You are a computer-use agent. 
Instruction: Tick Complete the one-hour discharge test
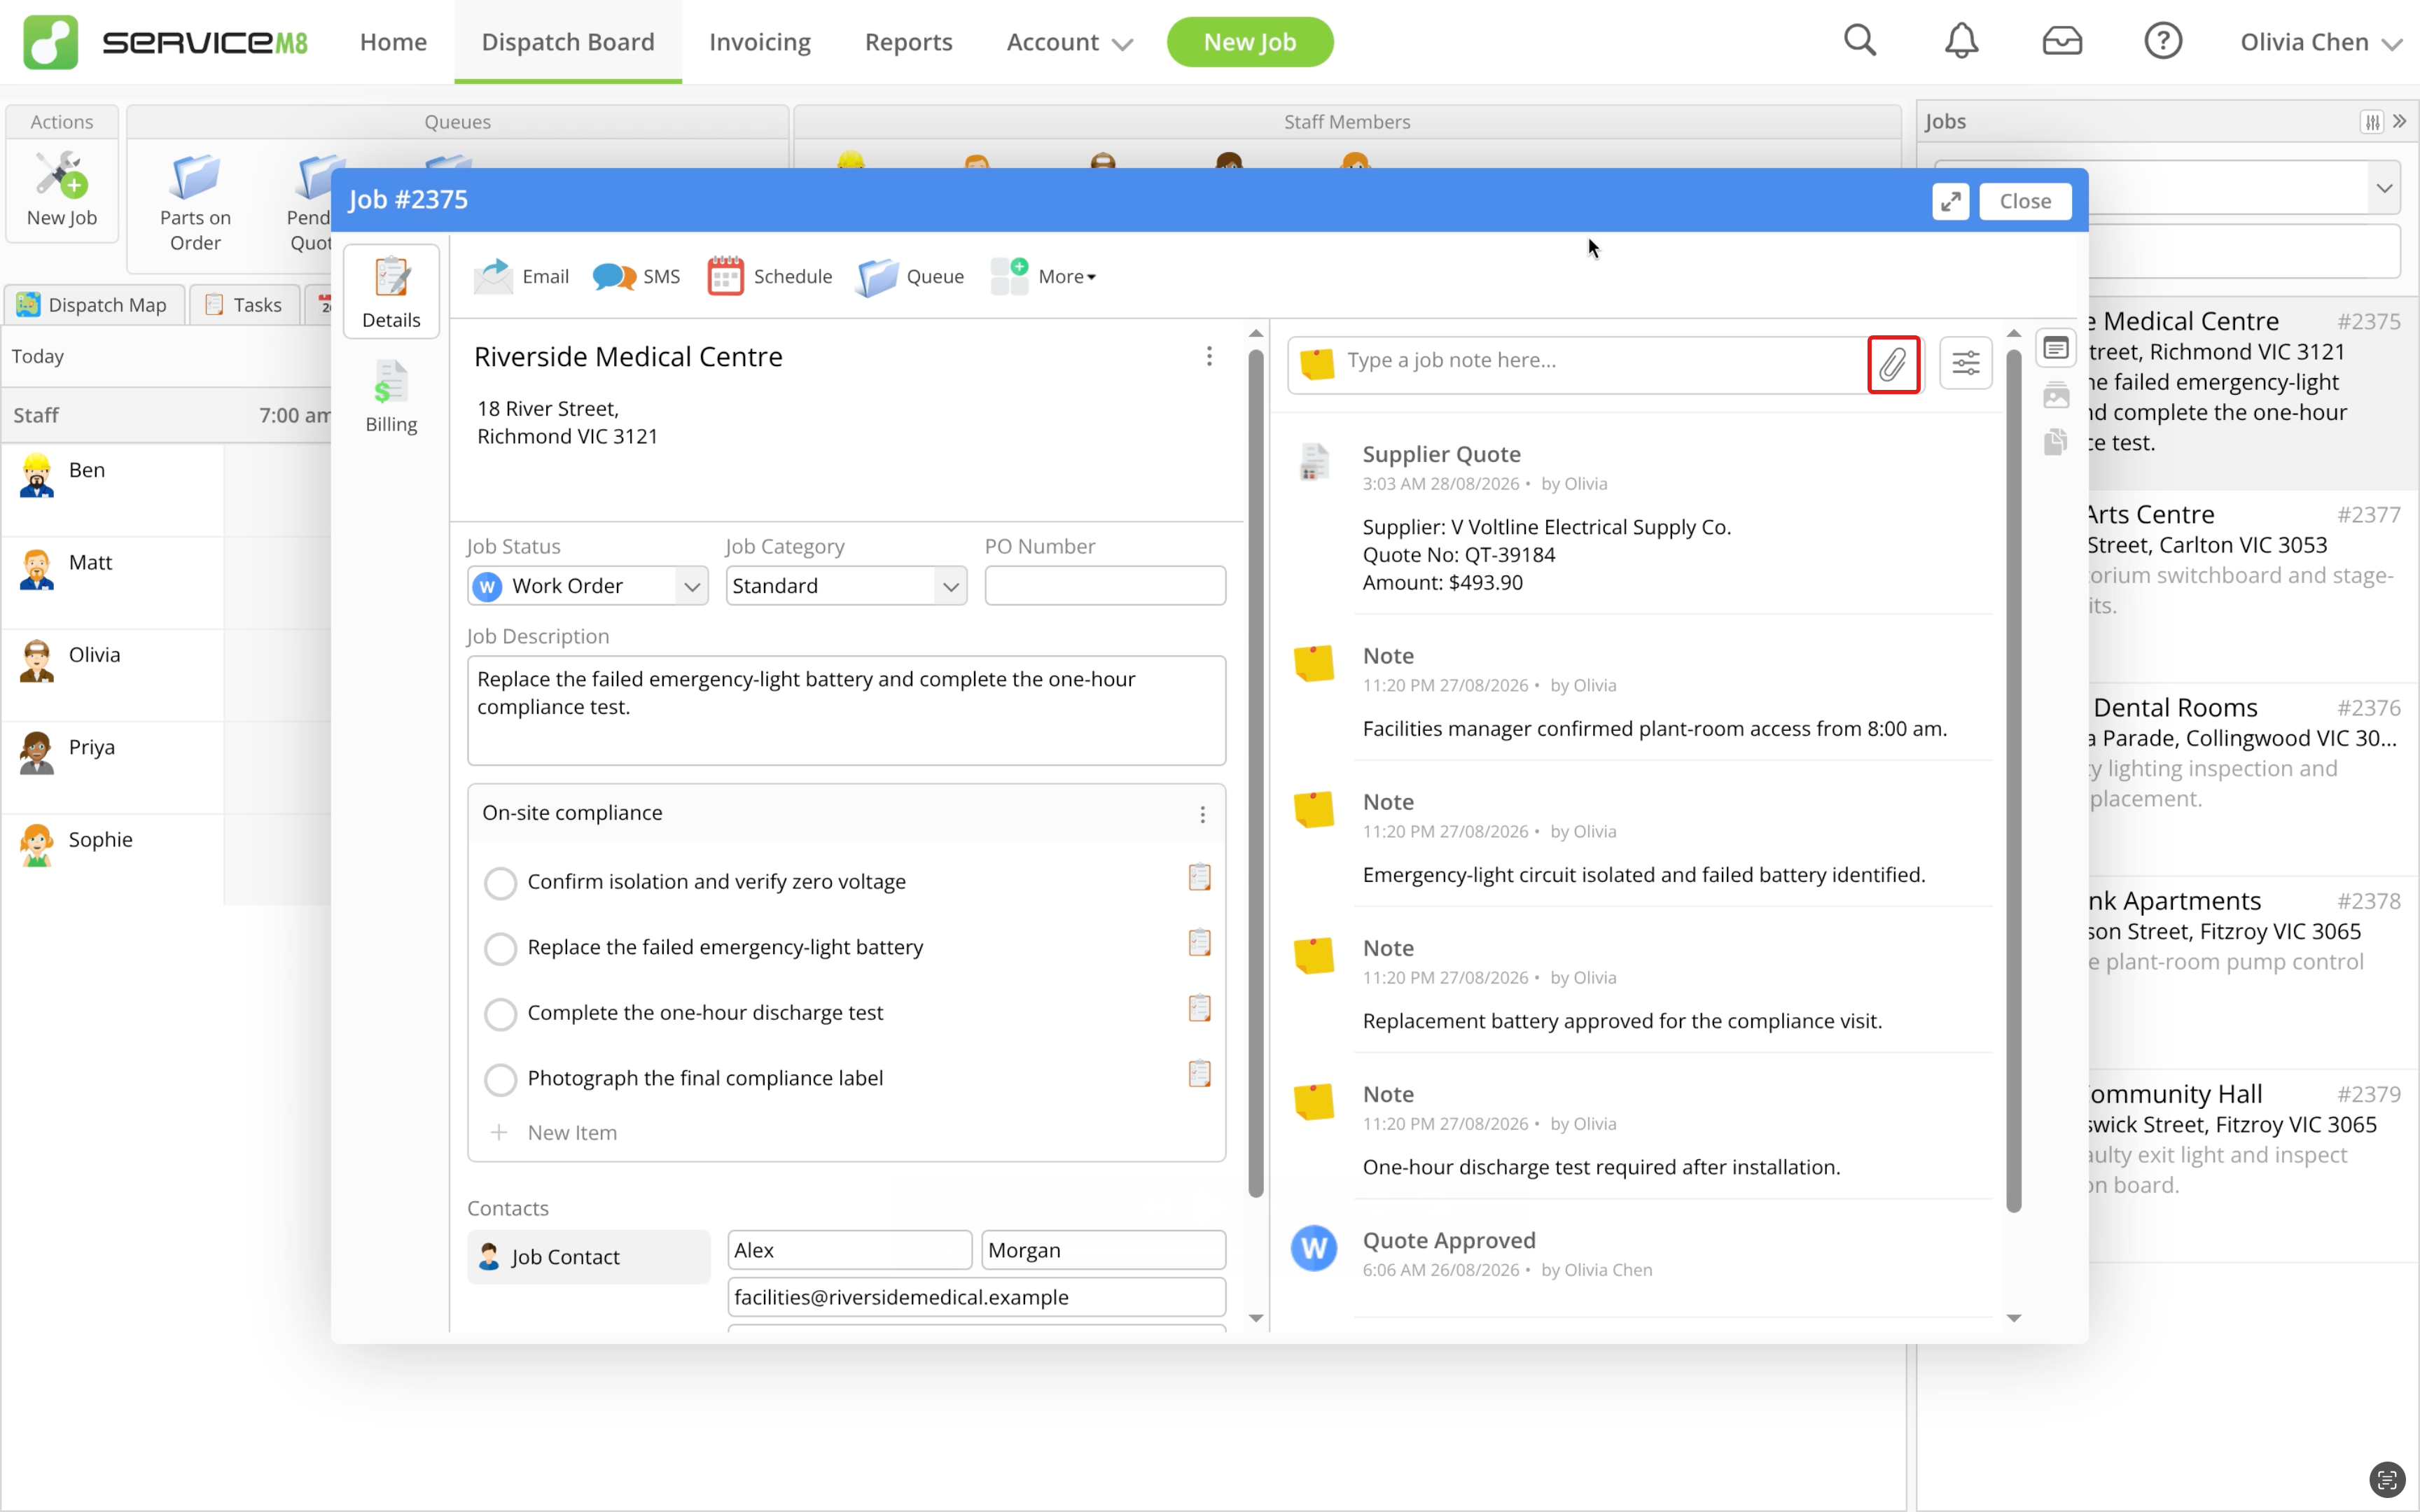click(x=500, y=1013)
